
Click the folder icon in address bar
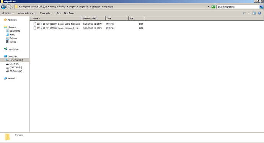click(16, 7)
